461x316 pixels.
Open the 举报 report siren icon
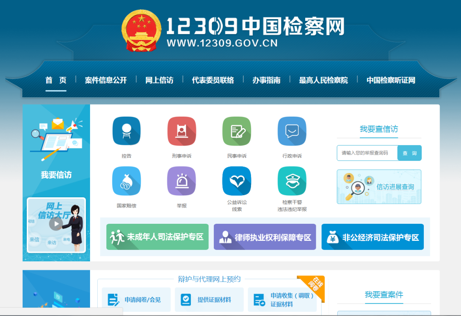pyautogui.click(x=181, y=181)
